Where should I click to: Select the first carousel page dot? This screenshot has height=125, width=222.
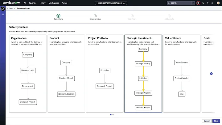[111, 114]
